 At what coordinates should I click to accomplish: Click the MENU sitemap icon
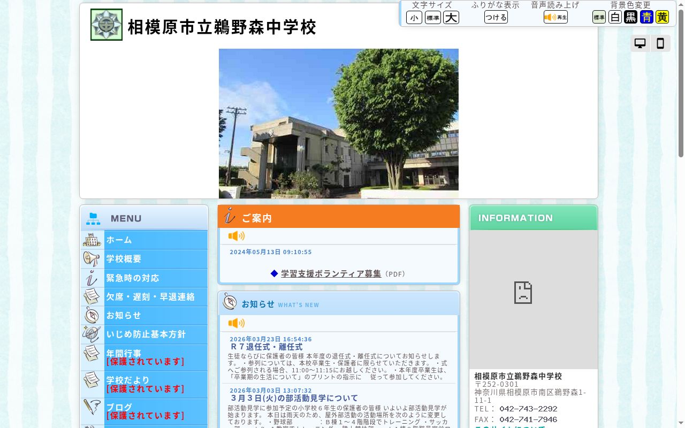(93, 219)
